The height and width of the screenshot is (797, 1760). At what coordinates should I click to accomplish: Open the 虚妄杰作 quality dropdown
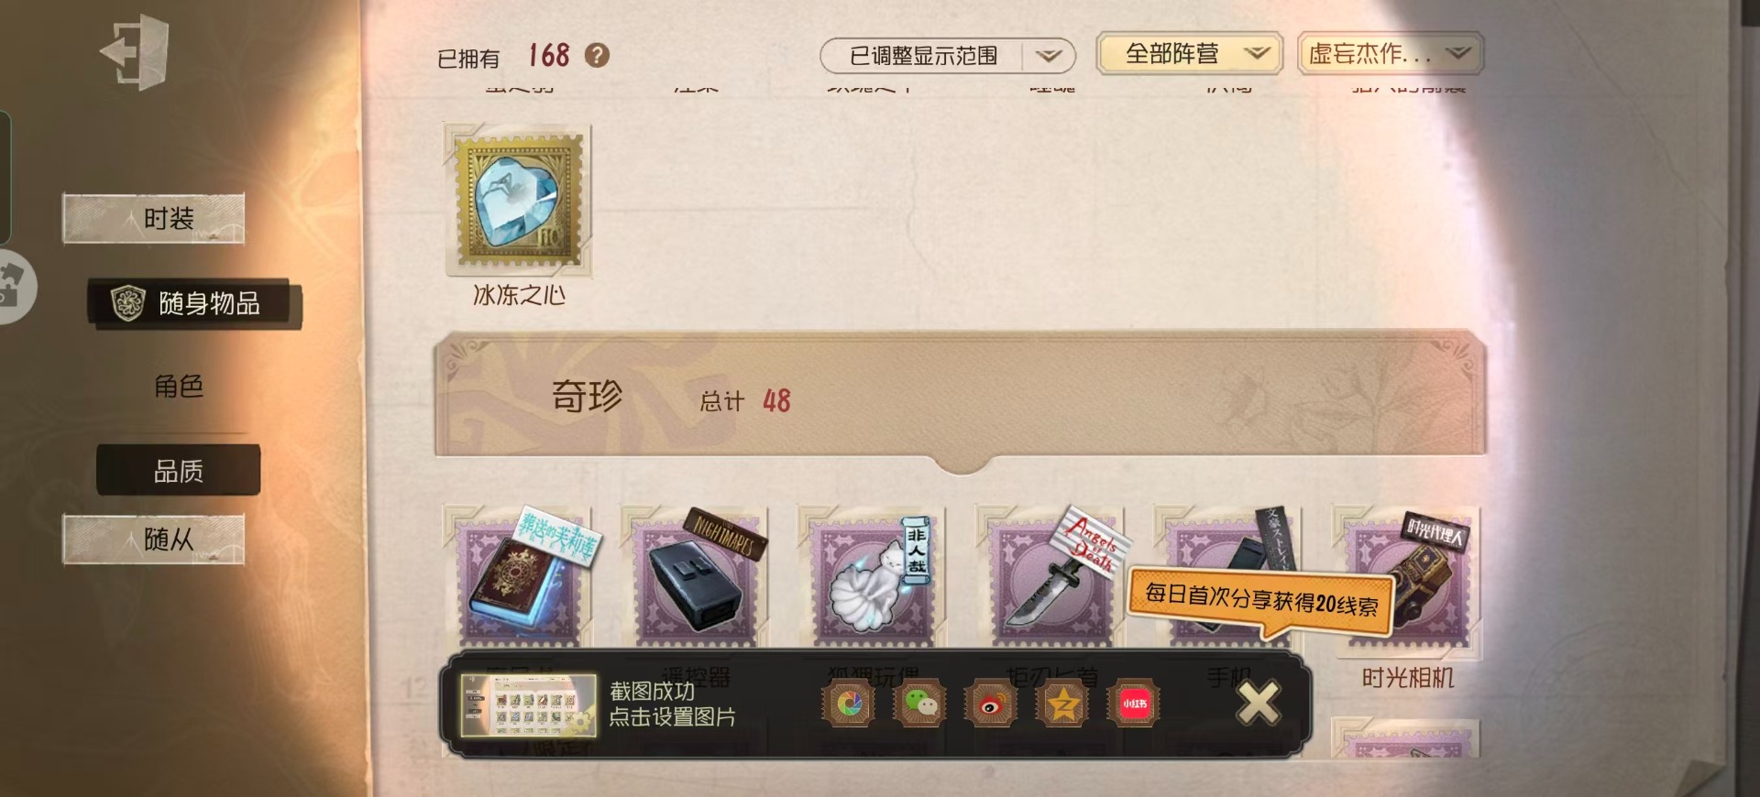(x=1391, y=53)
